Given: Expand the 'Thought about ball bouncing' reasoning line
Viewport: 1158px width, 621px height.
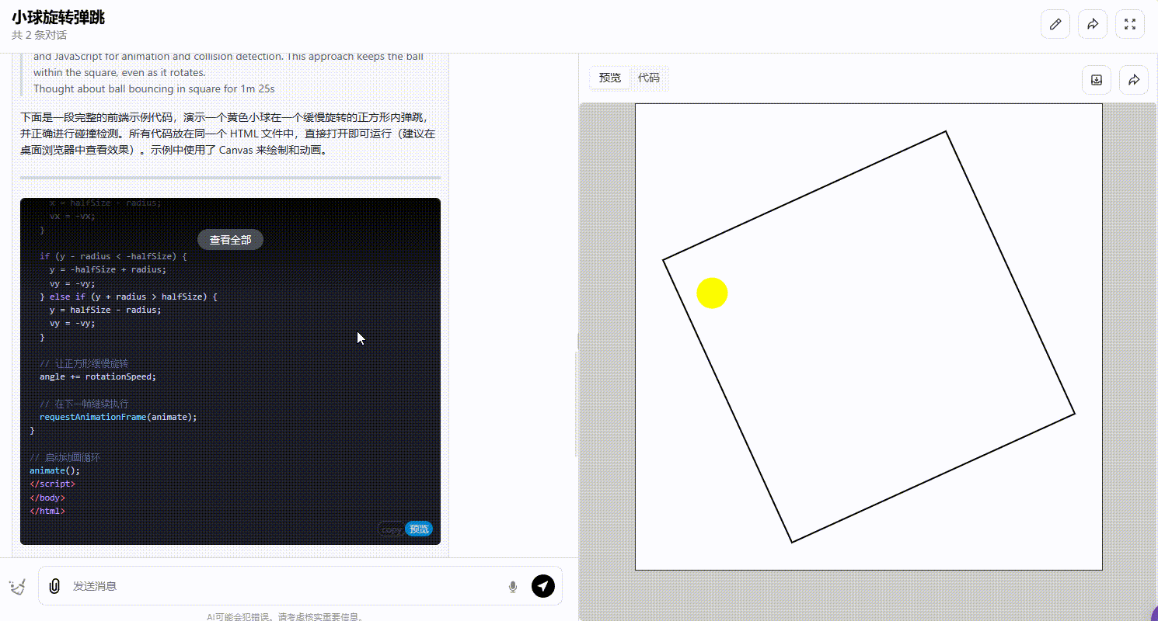Looking at the screenshot, I should click(x=154, y=88).
